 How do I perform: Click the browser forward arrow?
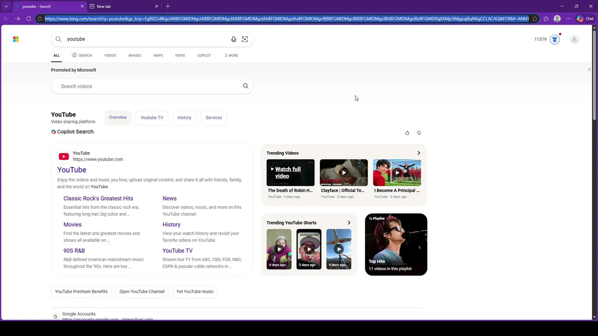coord(17,19)
